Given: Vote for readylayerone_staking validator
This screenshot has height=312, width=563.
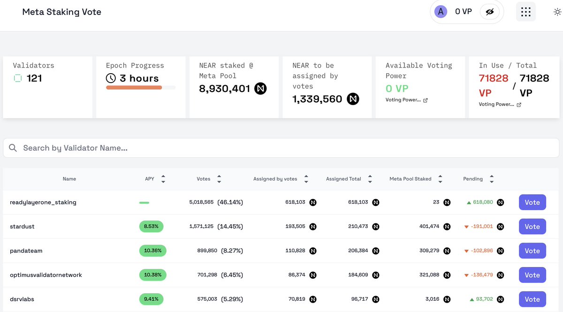Looking at the screenshot, I should point(533,202).
